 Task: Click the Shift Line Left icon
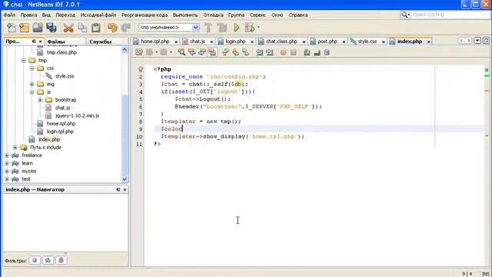coord(259,52)
